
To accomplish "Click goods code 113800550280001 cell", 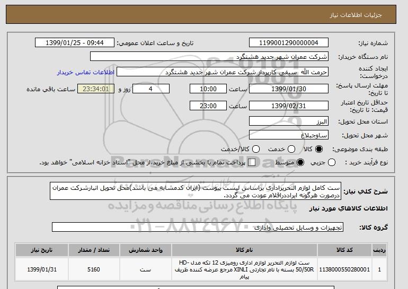I will click(344, 269).
